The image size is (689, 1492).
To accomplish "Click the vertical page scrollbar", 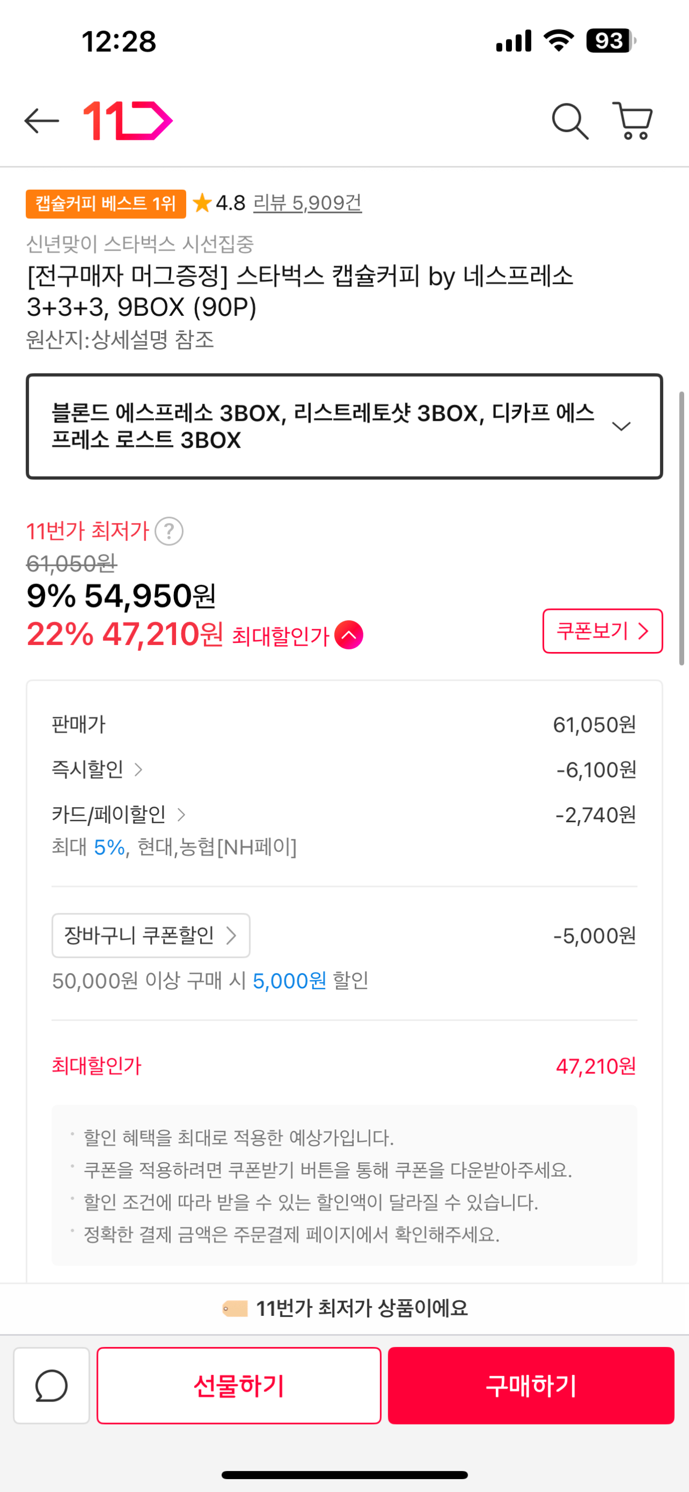I will coord(681,528).
